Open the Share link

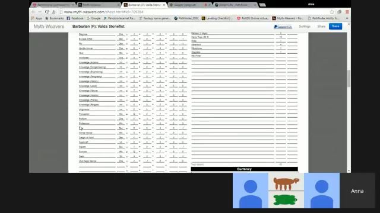pos(321,26)
